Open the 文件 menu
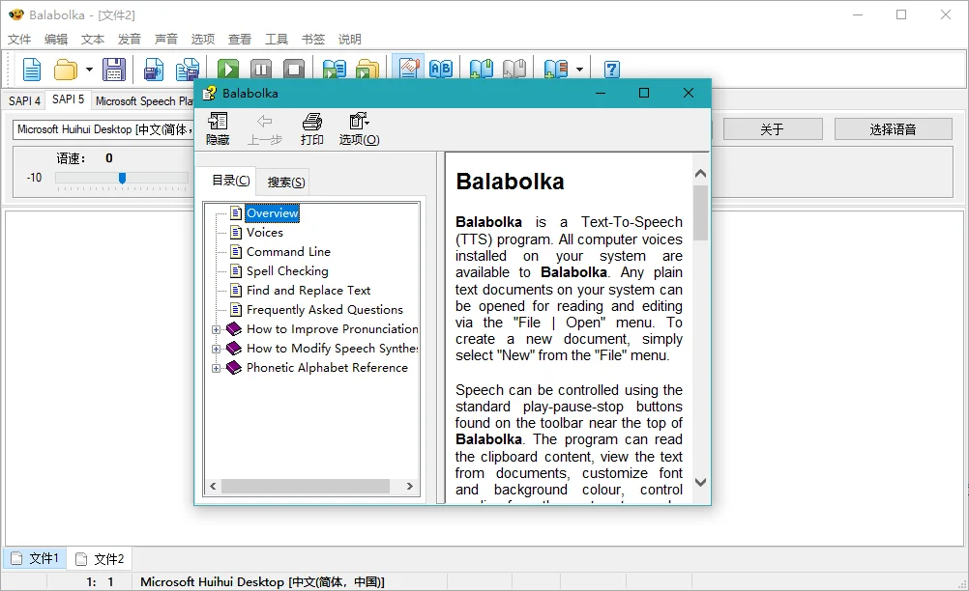Image resolution: width=969 pixels, height=591 pixels. pos(19,40)
